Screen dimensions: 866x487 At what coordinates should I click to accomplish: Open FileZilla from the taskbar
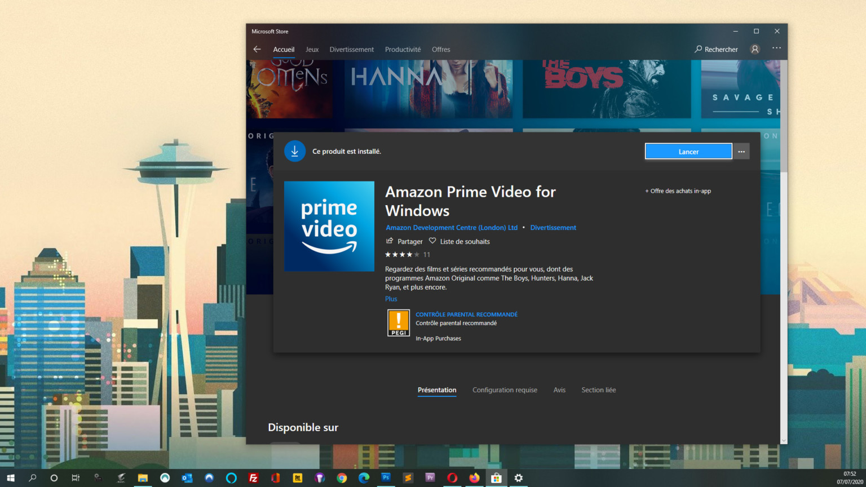(x=253, y=479)
